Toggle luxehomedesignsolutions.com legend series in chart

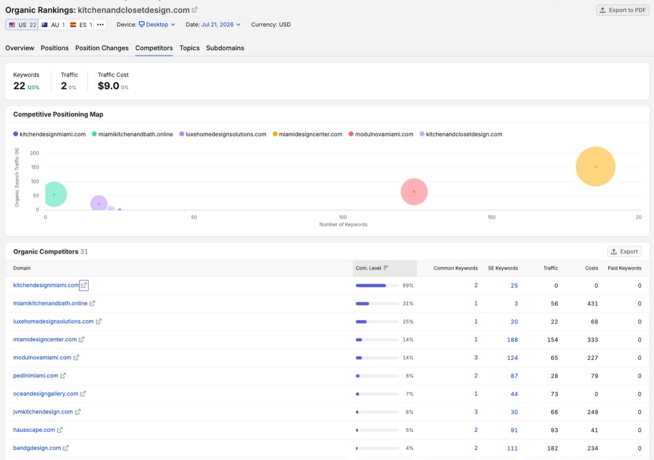(223, 134)
